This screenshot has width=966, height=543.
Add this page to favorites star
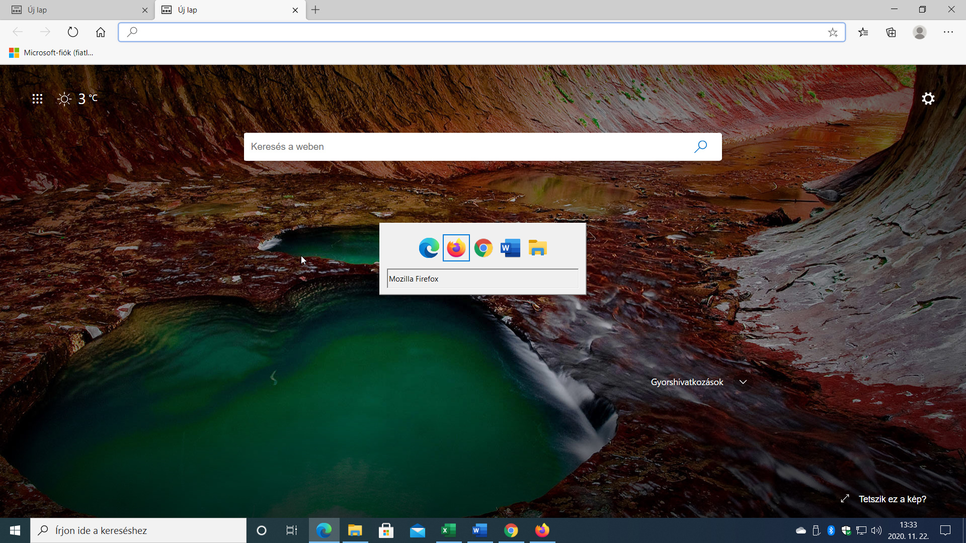(833, 33)
